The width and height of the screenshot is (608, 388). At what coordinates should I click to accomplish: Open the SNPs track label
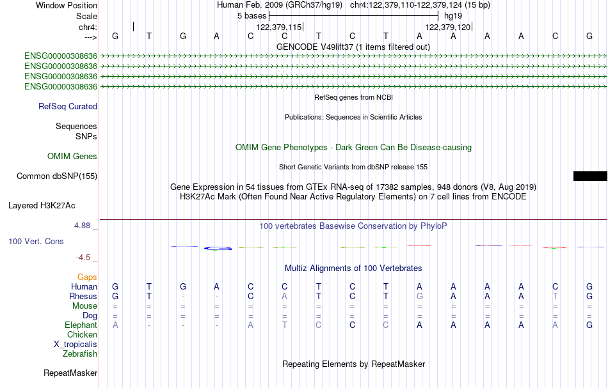coord(86,136)
